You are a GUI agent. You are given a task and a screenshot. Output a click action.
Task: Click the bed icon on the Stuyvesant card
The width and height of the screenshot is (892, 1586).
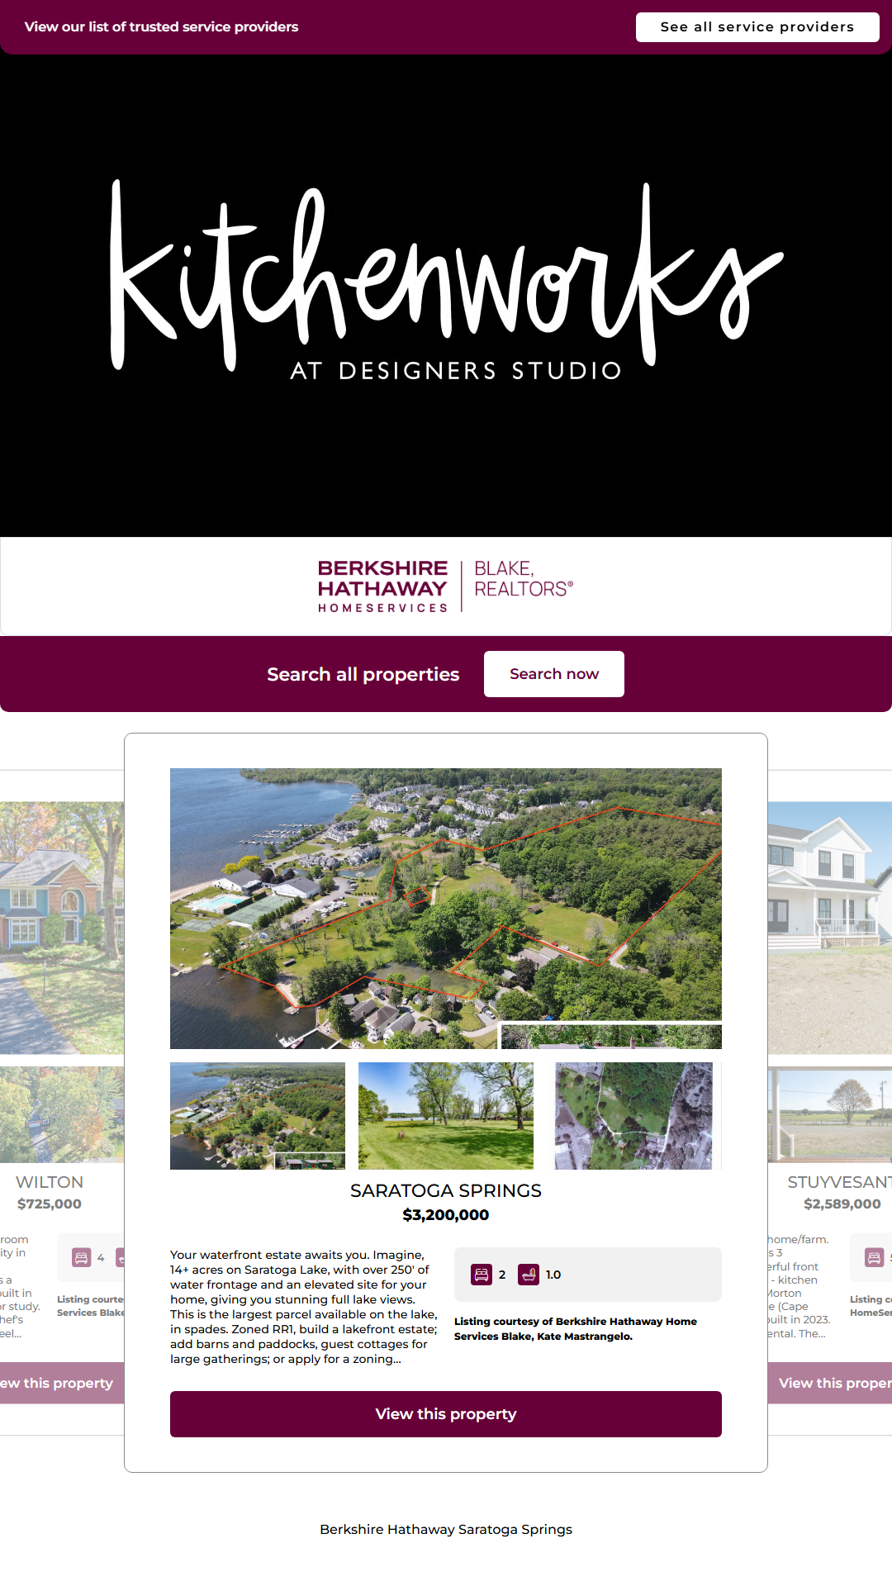coord(874,1258)
